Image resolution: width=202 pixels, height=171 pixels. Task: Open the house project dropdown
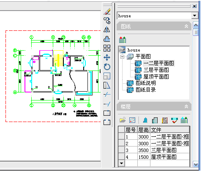pyautogui.click(x=194, y=16)
